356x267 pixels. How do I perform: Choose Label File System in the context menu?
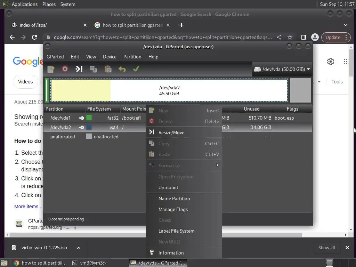(x=184, y=231)
